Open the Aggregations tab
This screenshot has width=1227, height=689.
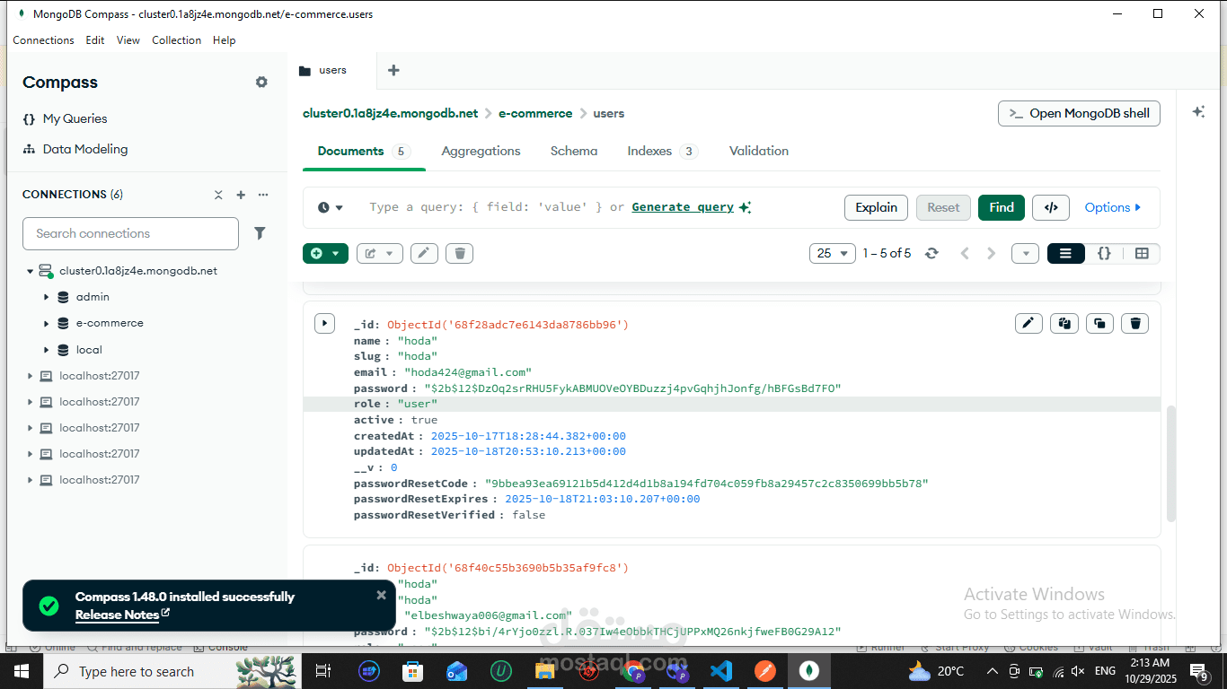(481, 151)
